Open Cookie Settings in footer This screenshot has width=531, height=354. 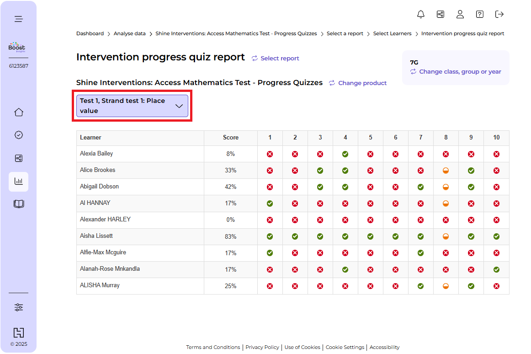pyautogui.click(x=345, y=348)
